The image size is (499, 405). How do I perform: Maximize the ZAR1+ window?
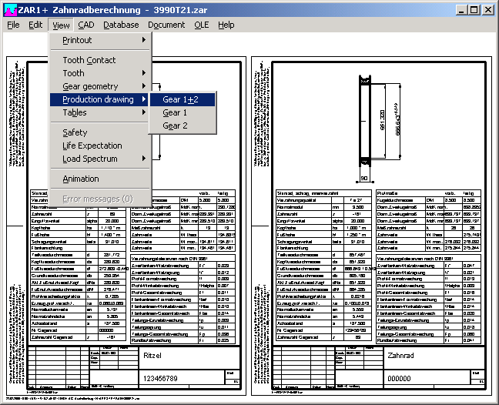pyautogui.click(x=473, y=10)
